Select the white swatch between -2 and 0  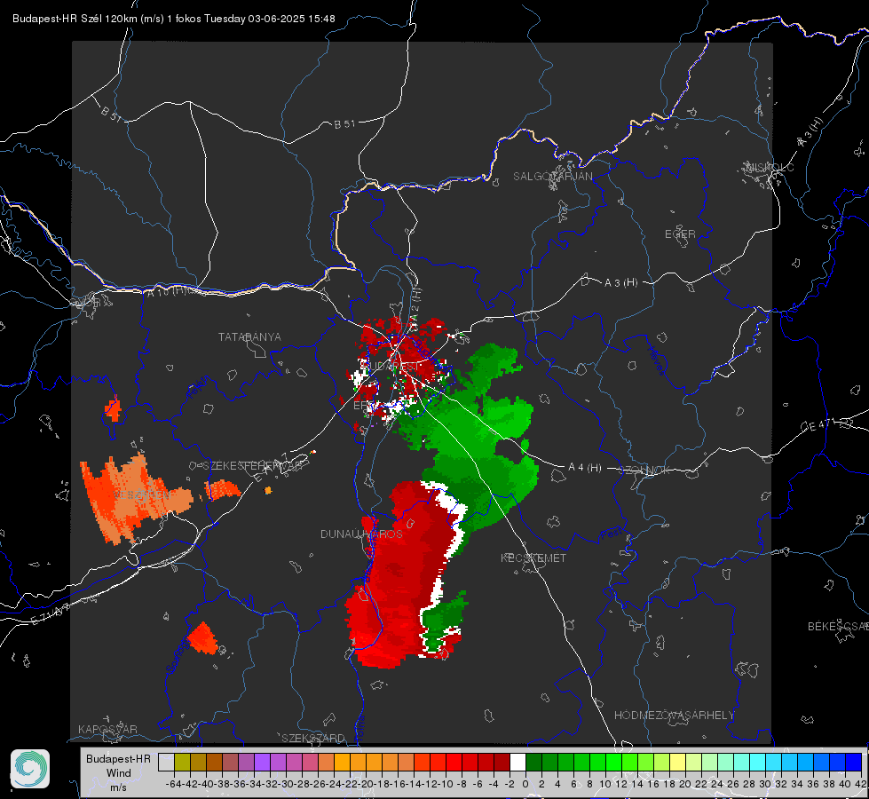click(517, 762)
